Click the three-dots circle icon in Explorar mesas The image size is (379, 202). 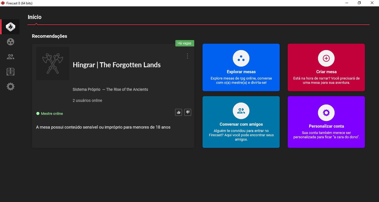coord(241,58)
